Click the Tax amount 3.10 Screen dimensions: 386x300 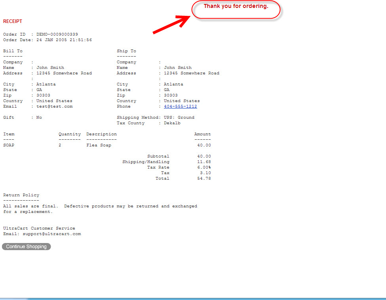click(205, 173)
